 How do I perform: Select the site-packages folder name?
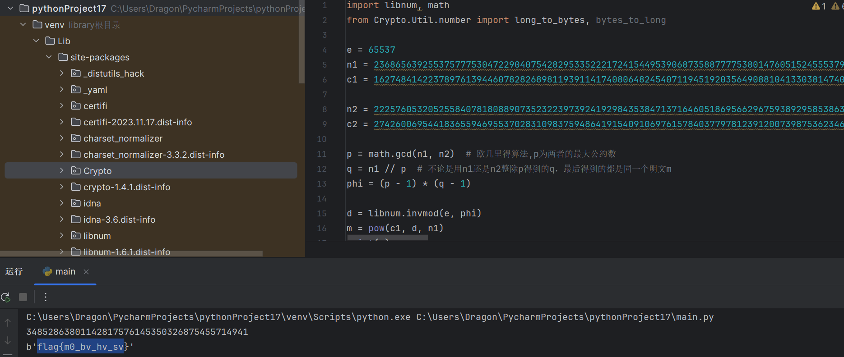pos(100,57)
